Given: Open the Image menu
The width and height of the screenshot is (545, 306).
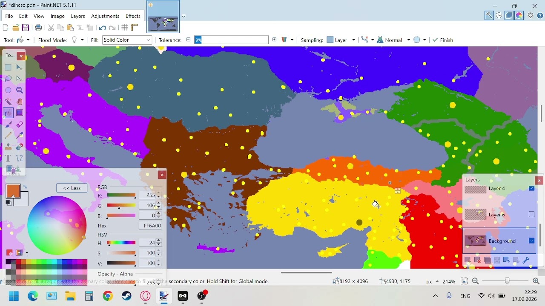Looking at the screenshot, I should click(57, 16).
